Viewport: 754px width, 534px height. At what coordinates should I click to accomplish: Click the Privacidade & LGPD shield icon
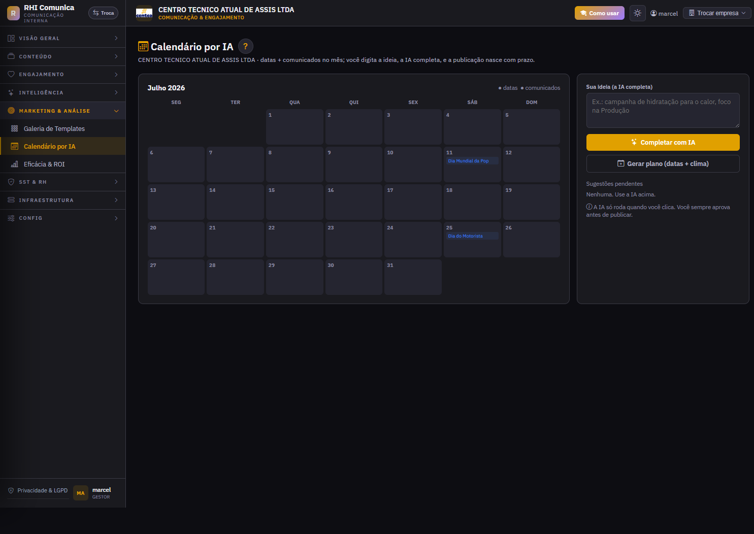11,490
